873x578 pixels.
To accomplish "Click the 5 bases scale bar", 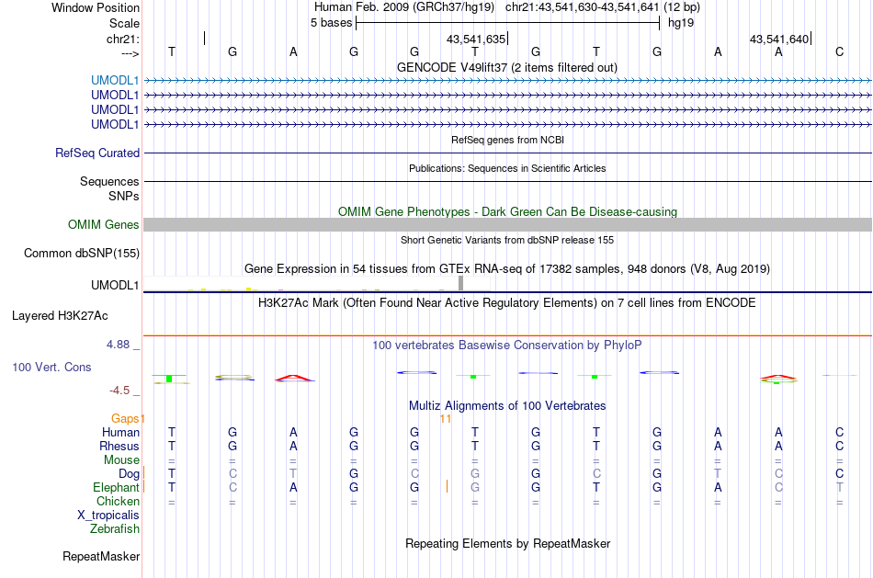I will [507, 23].
